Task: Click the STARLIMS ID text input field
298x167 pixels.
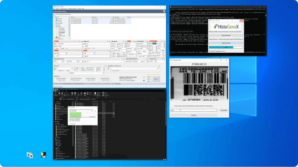Action: (193, 110)
